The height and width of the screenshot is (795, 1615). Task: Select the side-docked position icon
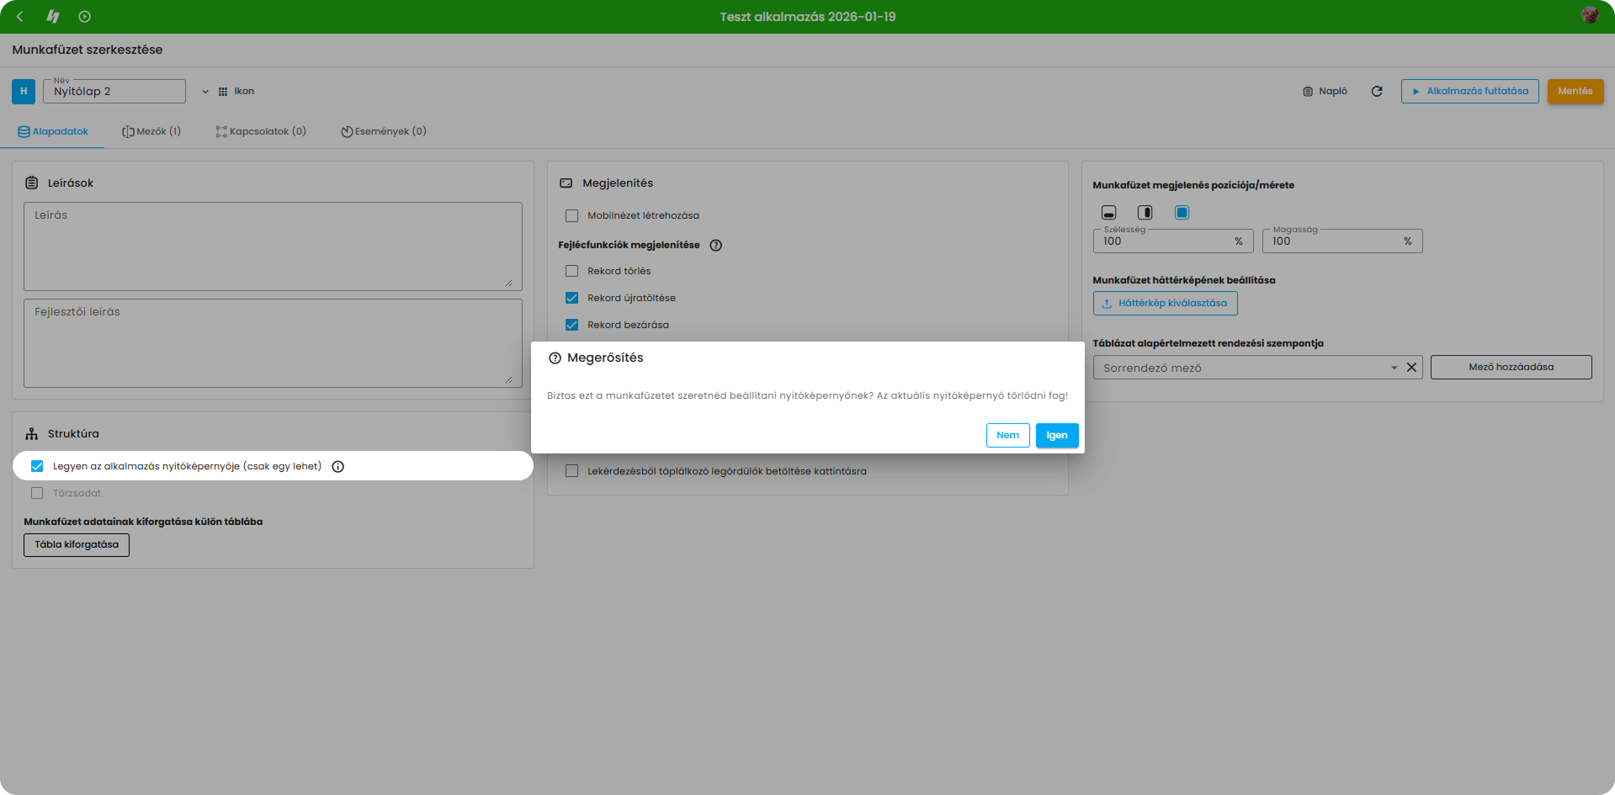pyautogui.click(x=1145, y=213)
